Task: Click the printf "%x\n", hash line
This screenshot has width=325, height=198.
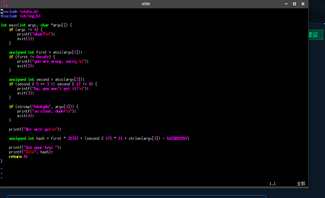Action: pyautogui.click(x=31, y=152)
